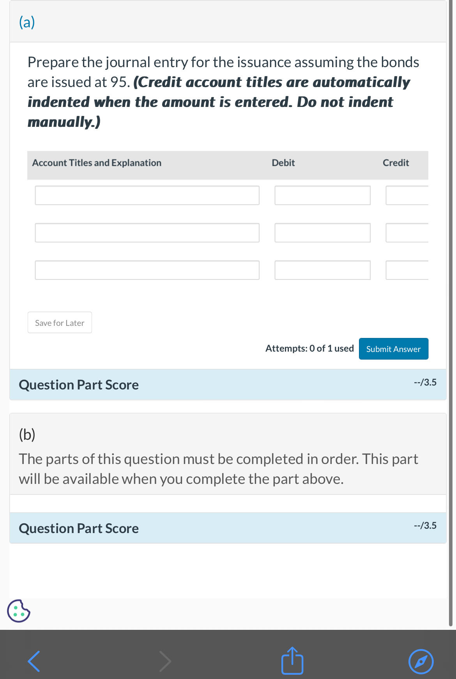Image resolution: width=456 pixels, height=679 pixels.
Task: Click third row Credit amount field
Action: pos(407,270)
